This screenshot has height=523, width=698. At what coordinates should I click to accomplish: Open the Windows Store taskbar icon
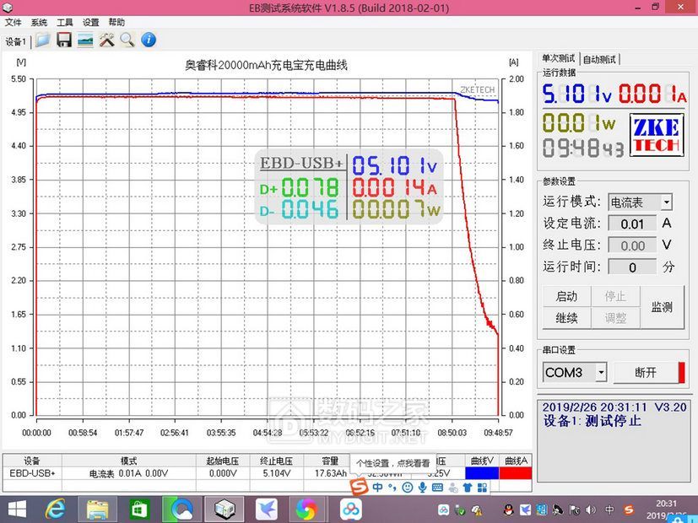[x=138, y=509]
